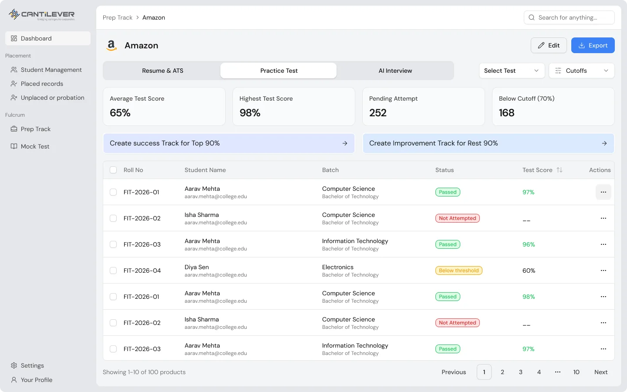Sort by Test Score arrows icon
The height and width of the screenshot is (392, 627).
click(560, 170)
